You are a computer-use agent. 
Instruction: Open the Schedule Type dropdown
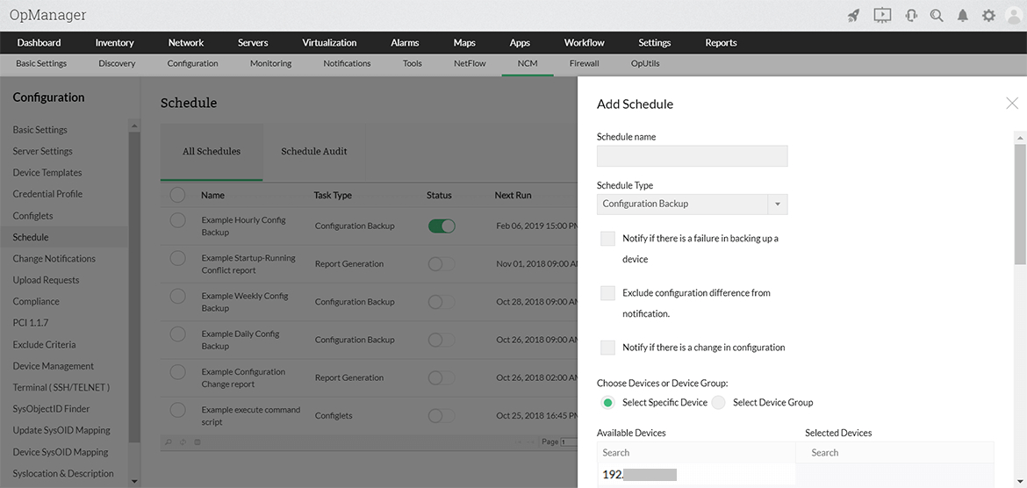[693, 204]
